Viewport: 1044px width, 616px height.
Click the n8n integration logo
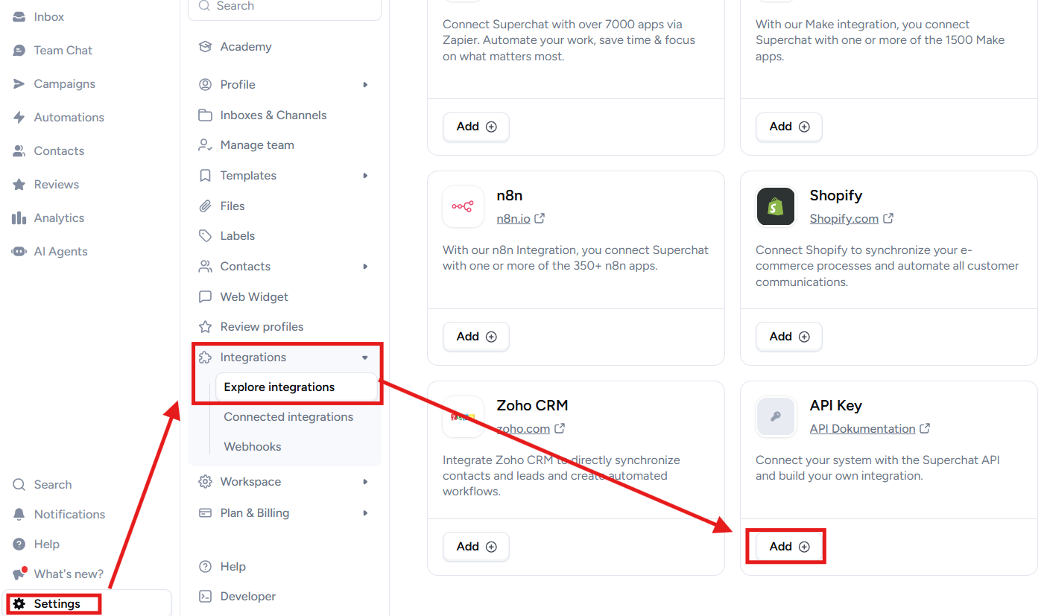463,206
